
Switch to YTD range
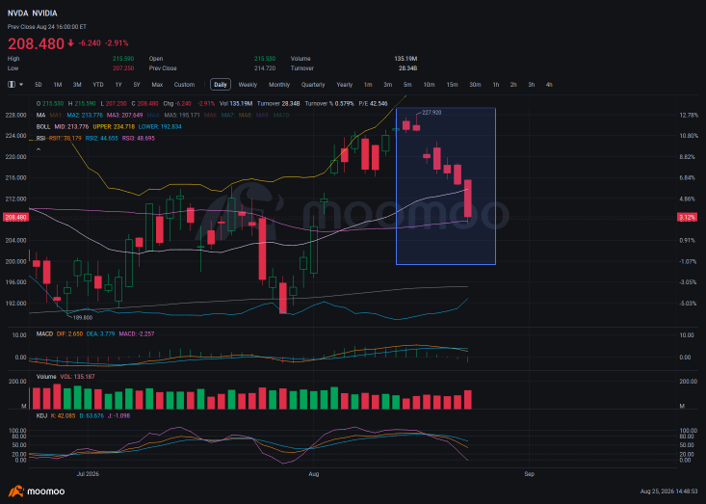click(x=97, y=85)
